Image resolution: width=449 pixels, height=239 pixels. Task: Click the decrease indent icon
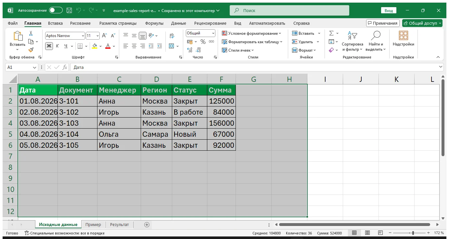coord(151,46)
